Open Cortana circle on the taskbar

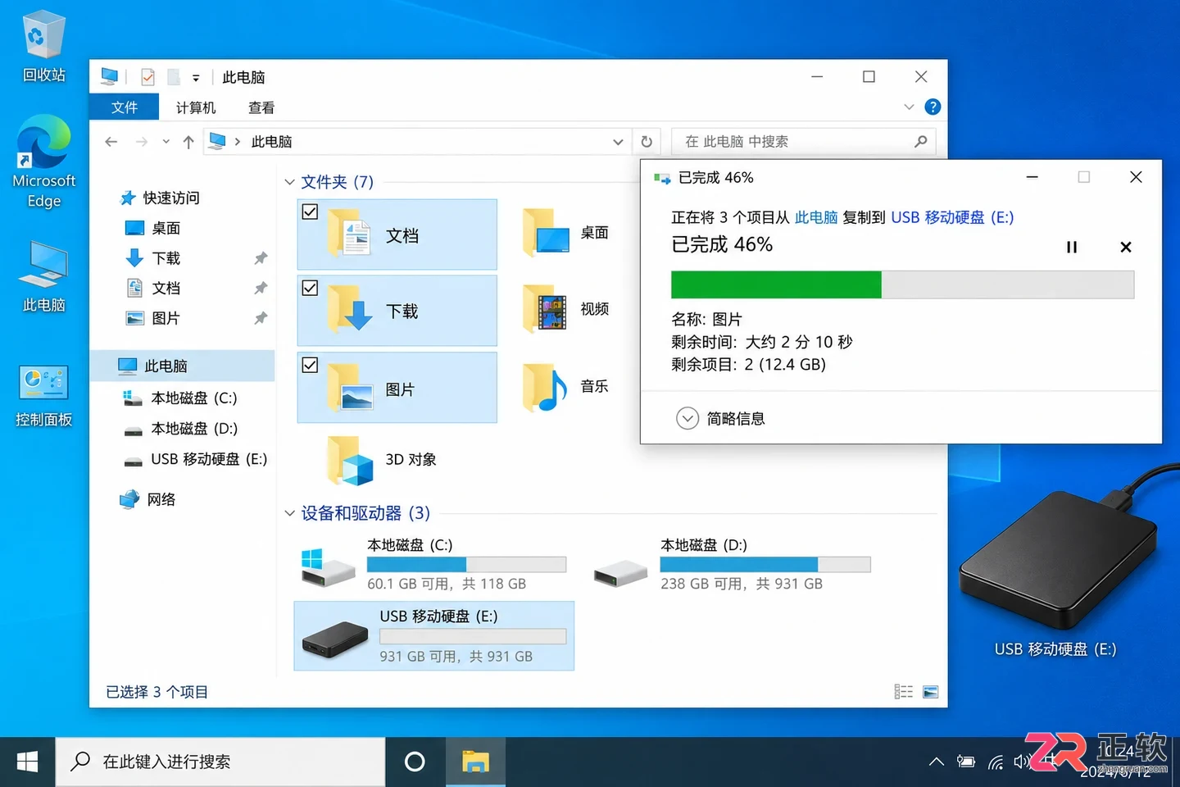415,762
